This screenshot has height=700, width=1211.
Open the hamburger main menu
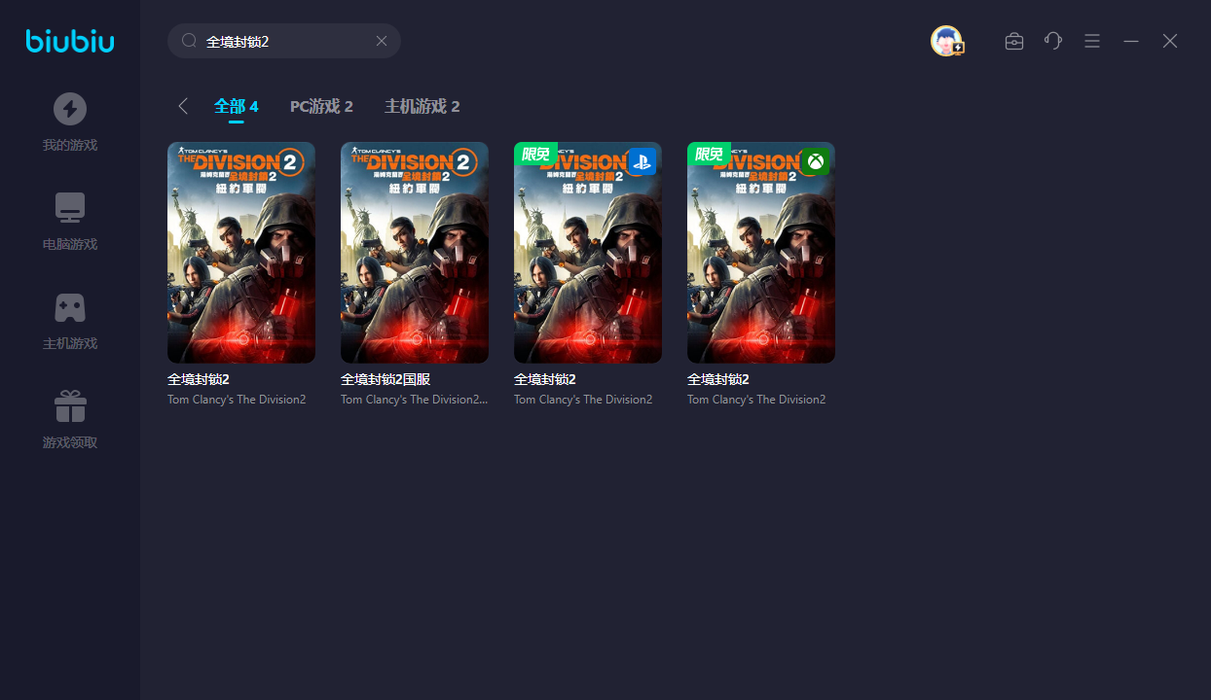coord(1092,41)
